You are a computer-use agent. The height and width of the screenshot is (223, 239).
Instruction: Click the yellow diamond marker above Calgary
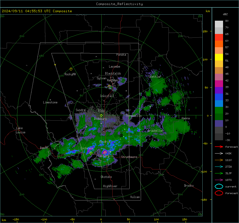pyautogui.click(x=105, y=152)
